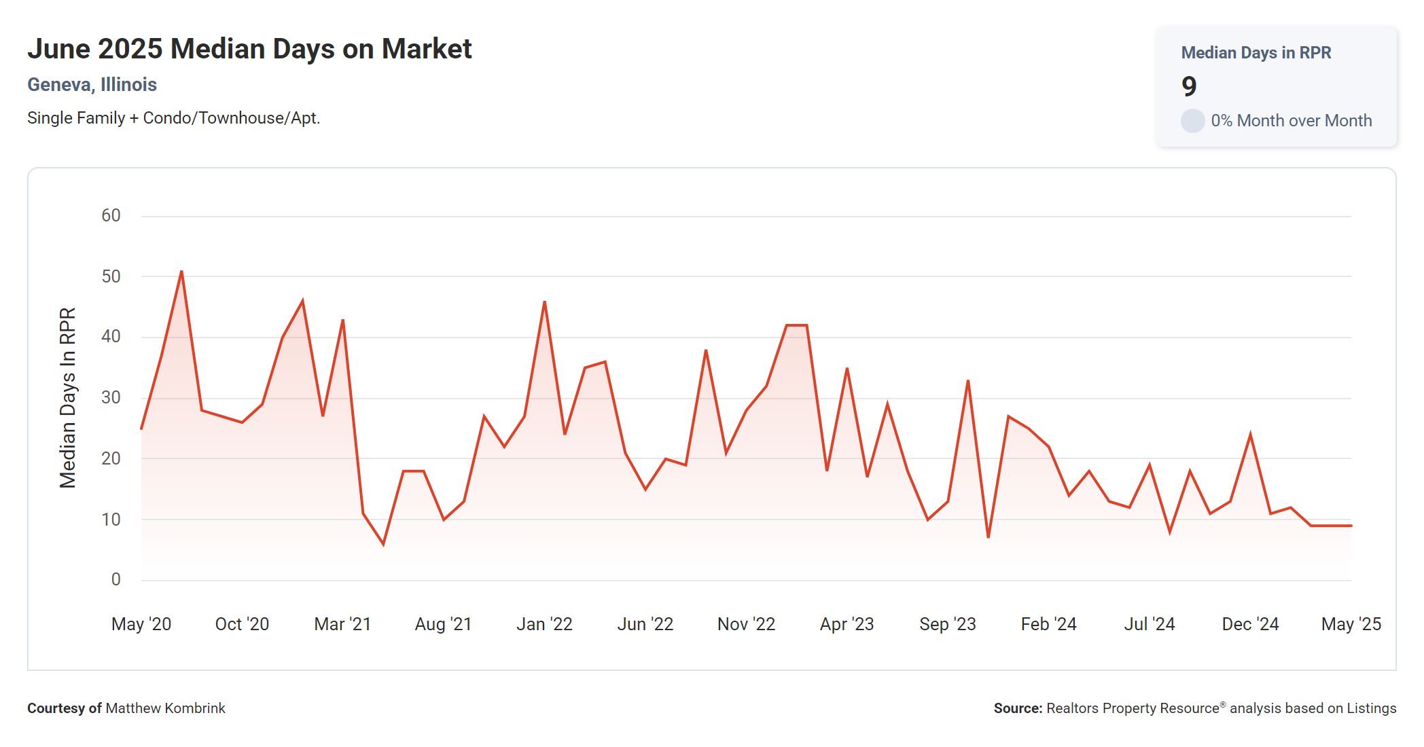Screen dimensions: 1424x747
Task: Click the 60 value on the y-axis
Action: (x=111, y=216)
